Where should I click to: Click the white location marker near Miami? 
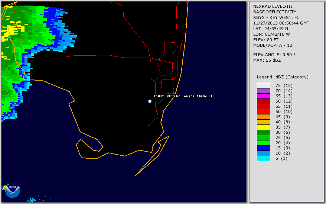pos(150,101)
